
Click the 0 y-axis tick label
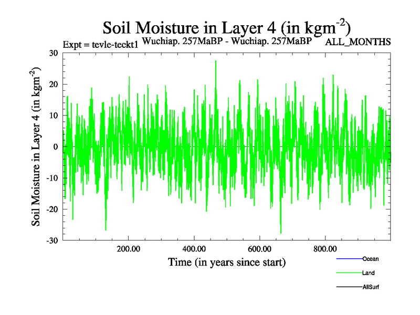coord(55,147)
